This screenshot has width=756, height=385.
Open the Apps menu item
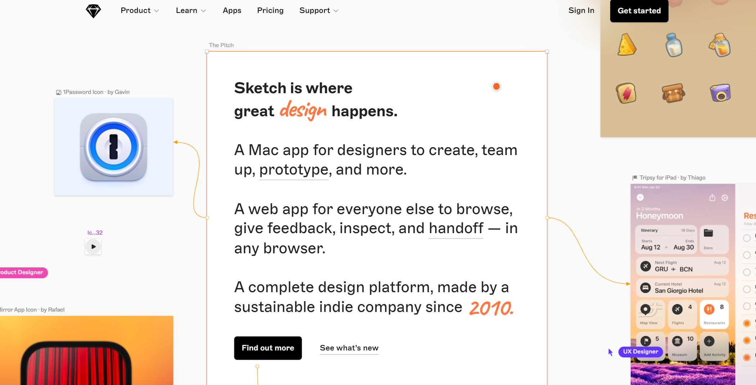232,11
